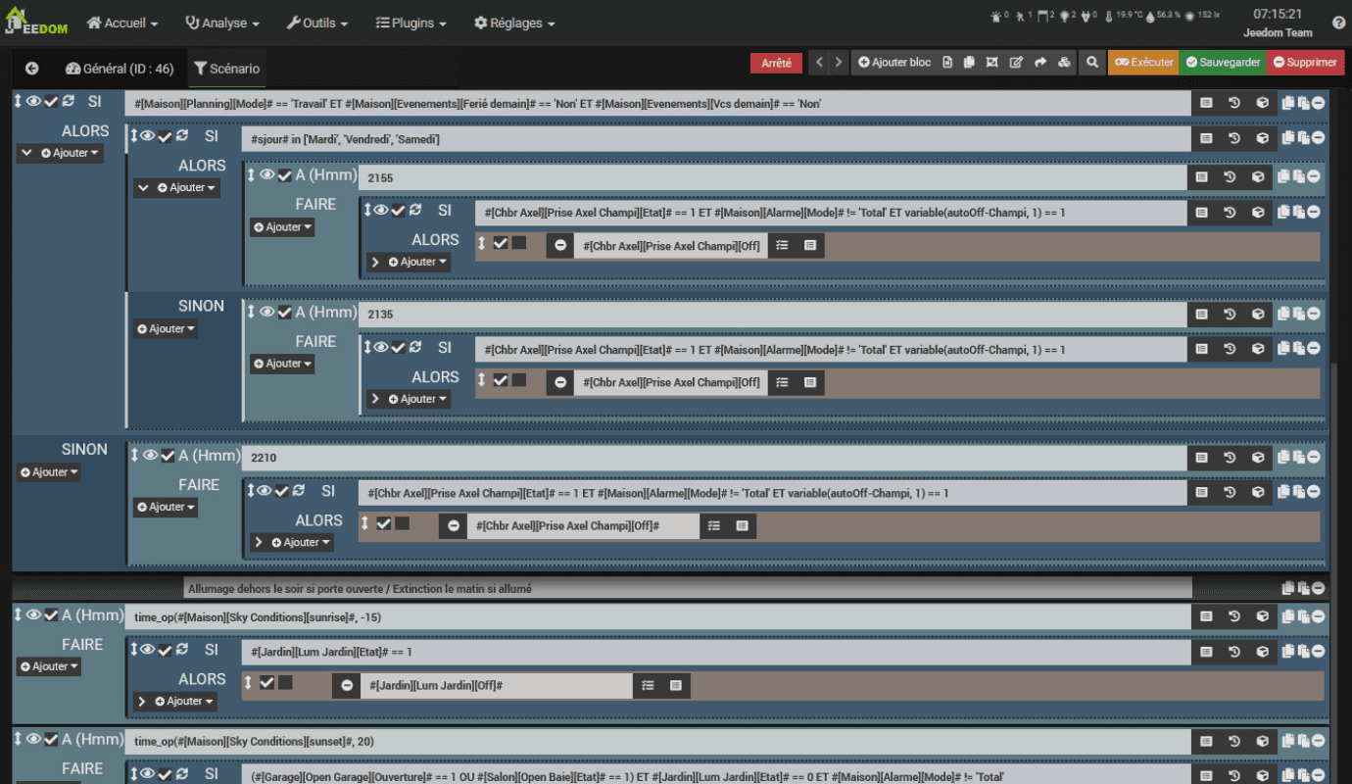Switch to the Général (ID : 46) tab
The width and height of the screenshot is (1352, 784).
[x=120, y=69]
